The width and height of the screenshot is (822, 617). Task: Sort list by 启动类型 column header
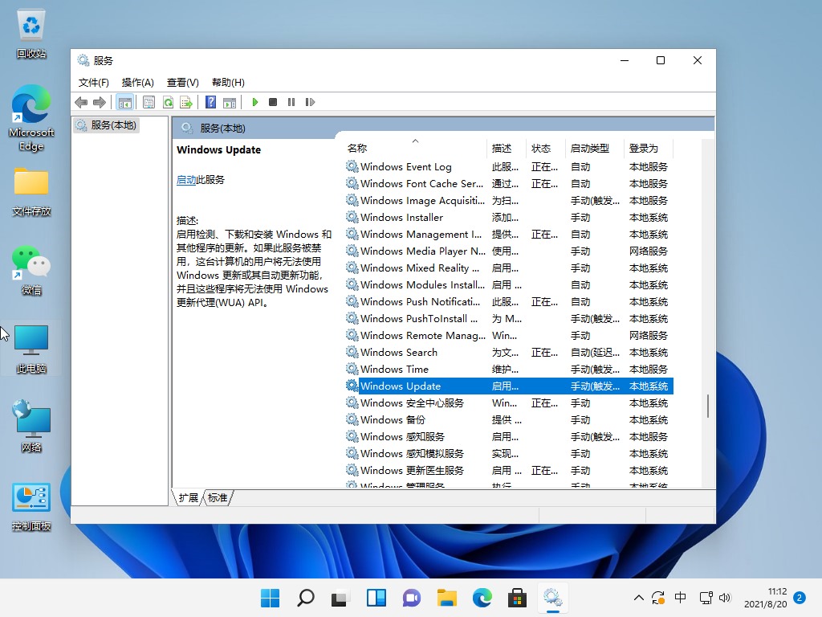pos(589,148)
